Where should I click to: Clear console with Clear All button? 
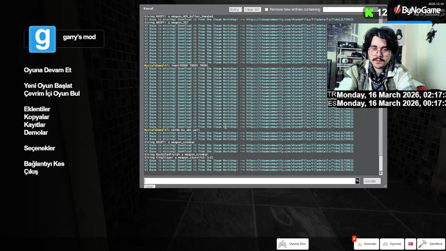click(252, 10)
